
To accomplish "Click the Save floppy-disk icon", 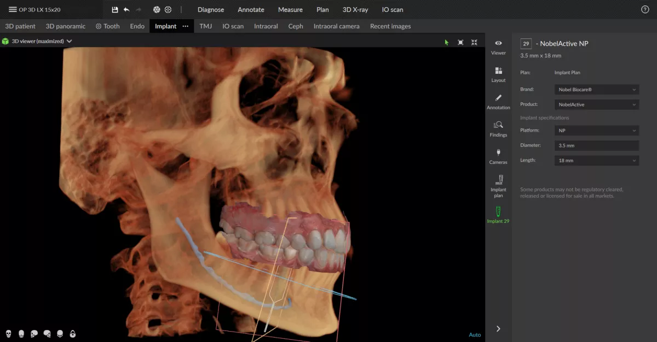I will (x=114, y=10).
